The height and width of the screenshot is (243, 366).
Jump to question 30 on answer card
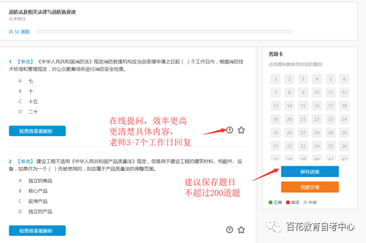(344, 133)
